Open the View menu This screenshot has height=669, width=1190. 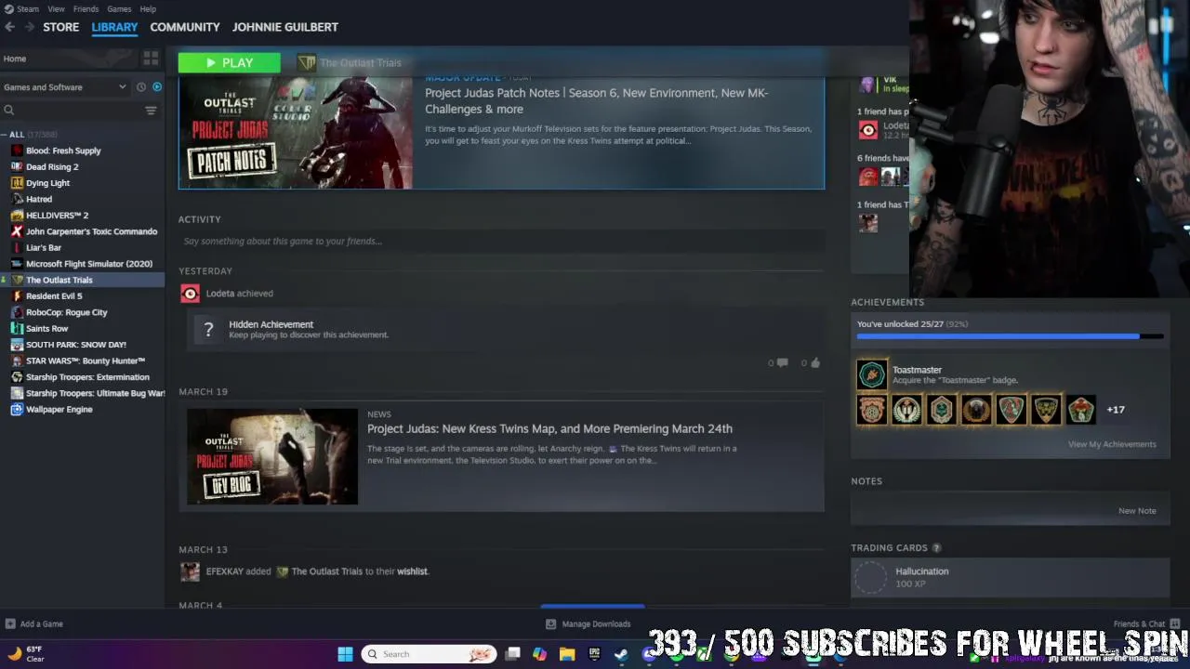(56, 9)
